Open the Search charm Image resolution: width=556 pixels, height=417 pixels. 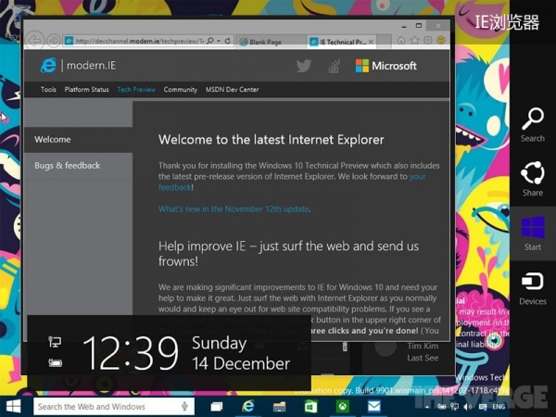533,125
